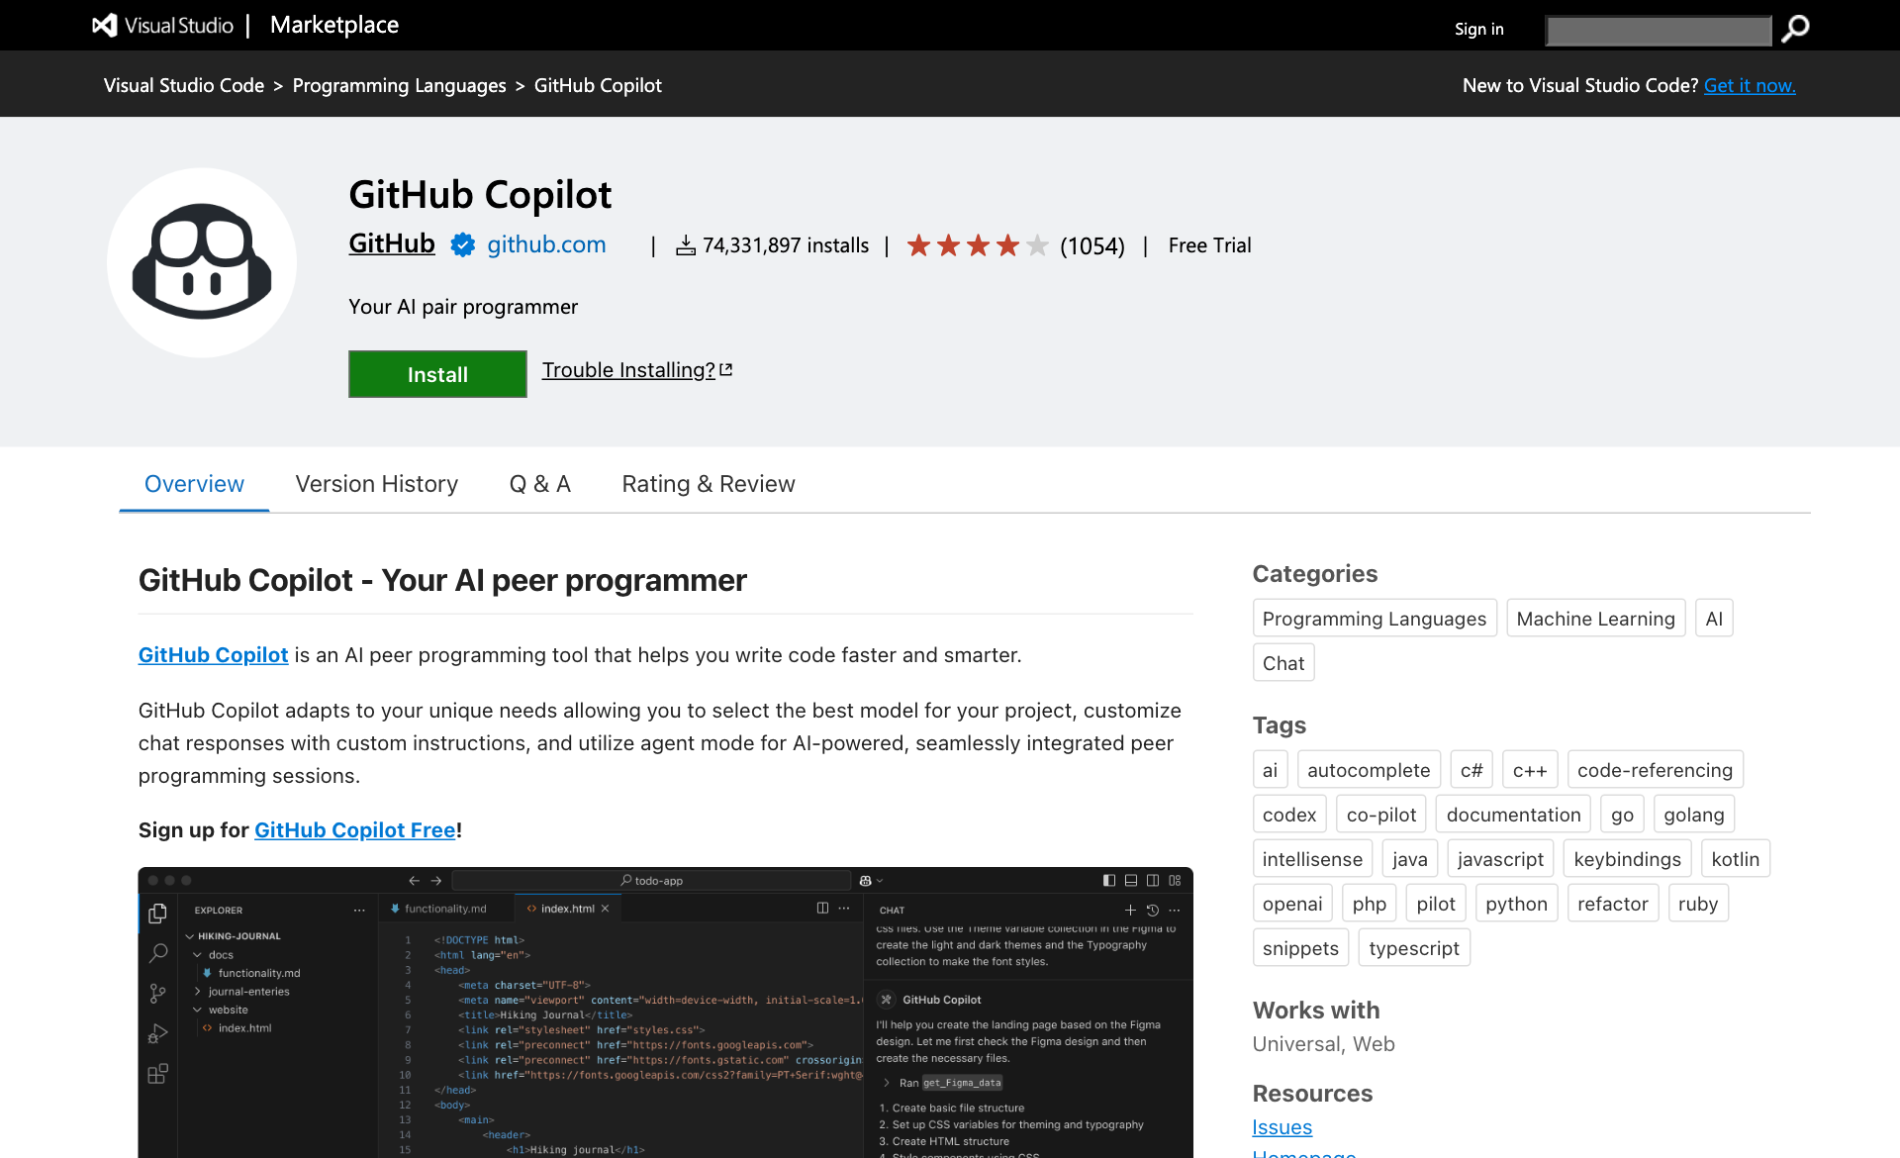The image size is (1900, 1158).
Task: Click the autocomplete tag
Action: coord(1369,770)
